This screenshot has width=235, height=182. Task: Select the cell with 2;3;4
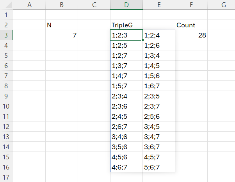[126, 96]
